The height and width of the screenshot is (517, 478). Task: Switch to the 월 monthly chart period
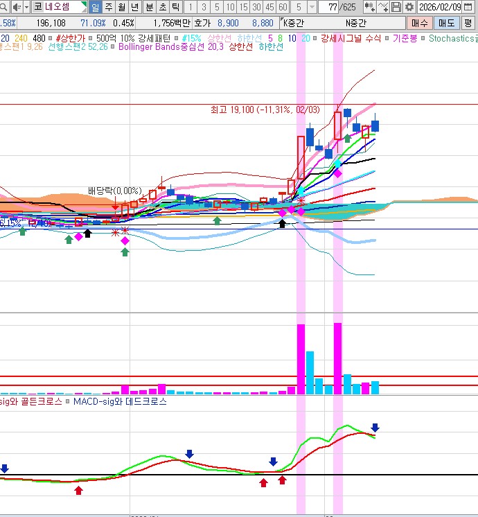[122, 7]
